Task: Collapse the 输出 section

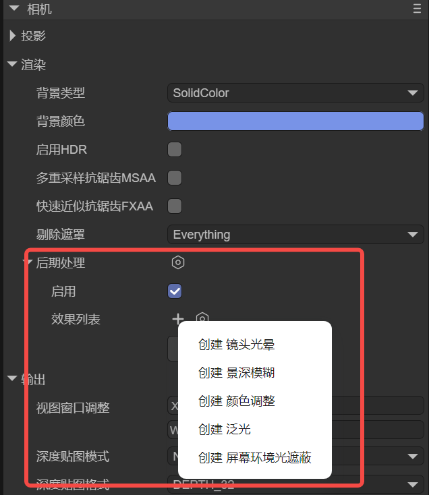Action: tap(12, 378)
